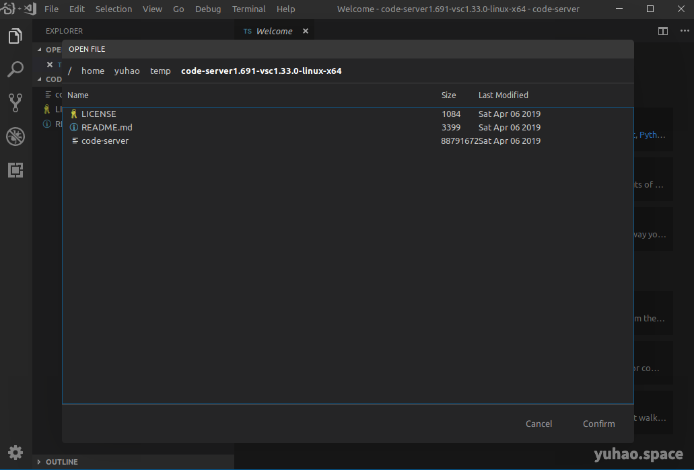The height and width of the screenshot is (470, 694).
Task: Click the code-server file icon in list
Action: (x=75, y=141)
